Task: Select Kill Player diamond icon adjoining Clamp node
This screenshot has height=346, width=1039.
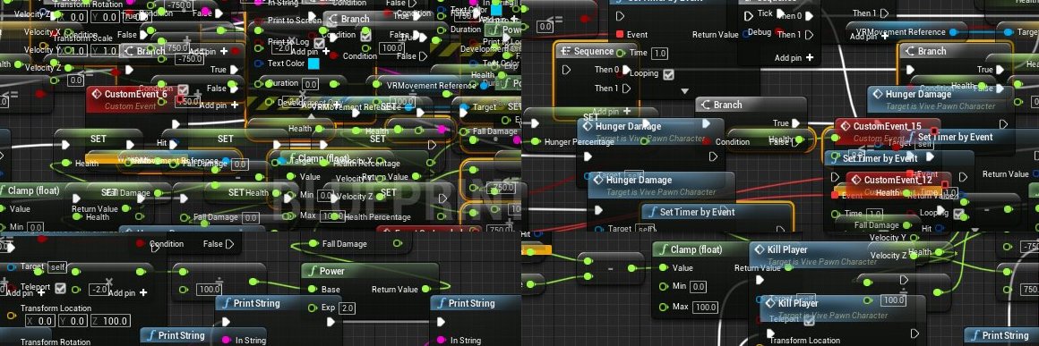Action: 759,249
